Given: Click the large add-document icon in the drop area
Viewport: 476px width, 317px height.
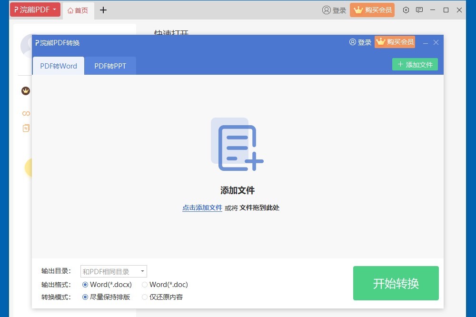Looking at the screenshot, I should point(237,145).
